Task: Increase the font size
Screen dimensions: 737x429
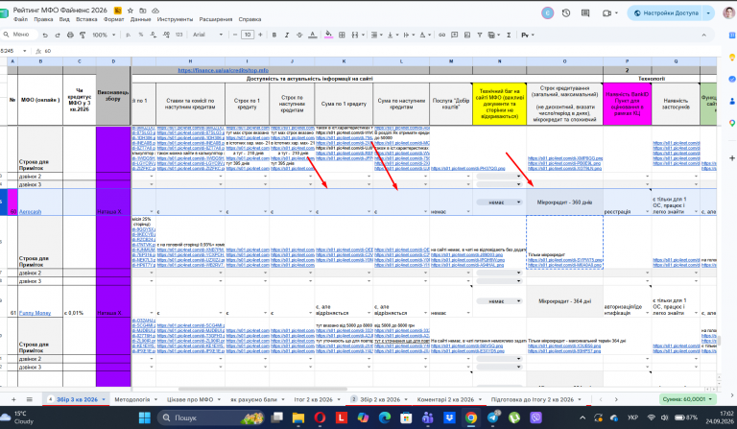Action: (x=260, y=35)
